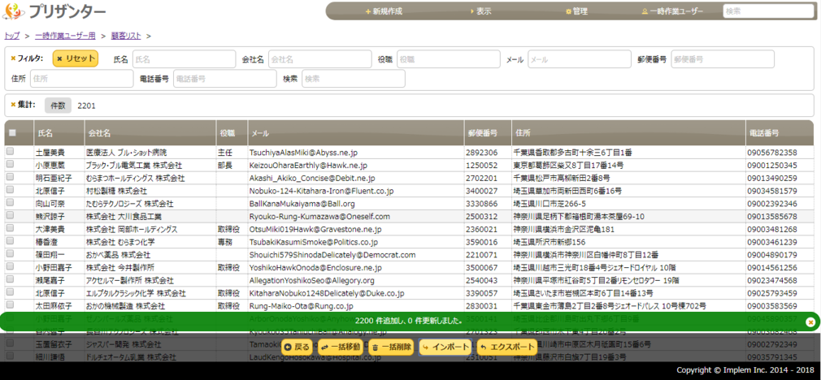821x380 pixels.
Task: Open the 一時作業ユーザー account menu
Action: click(x=673, y=11)
